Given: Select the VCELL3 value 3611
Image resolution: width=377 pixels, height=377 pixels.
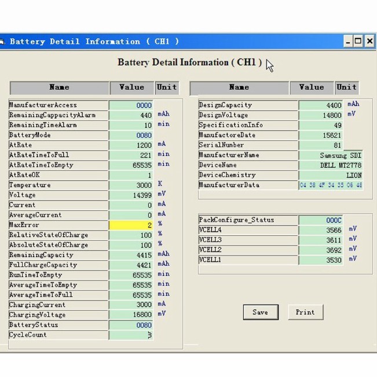Looking at the screenshot, I should (321, 240).
